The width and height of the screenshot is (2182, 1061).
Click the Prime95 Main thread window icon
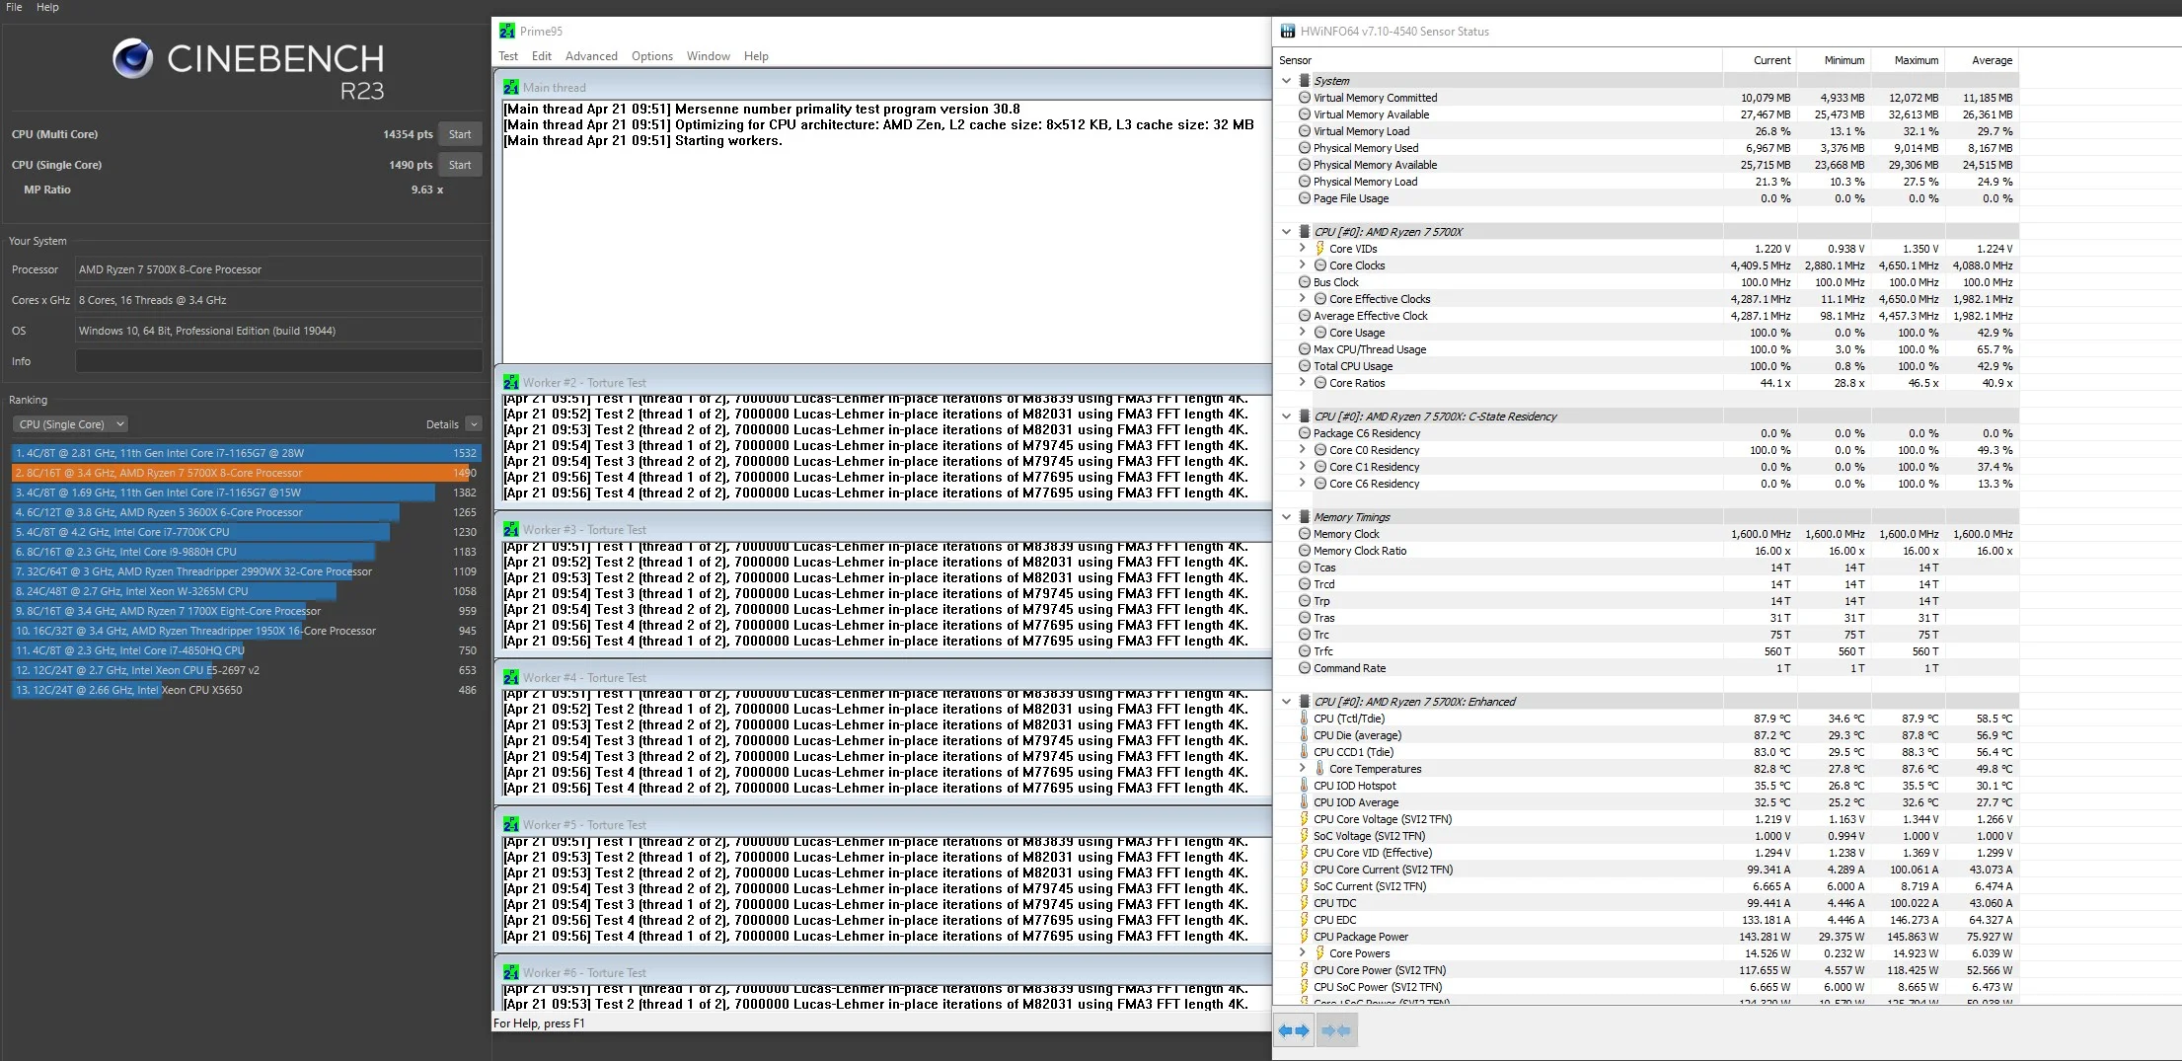511,88
